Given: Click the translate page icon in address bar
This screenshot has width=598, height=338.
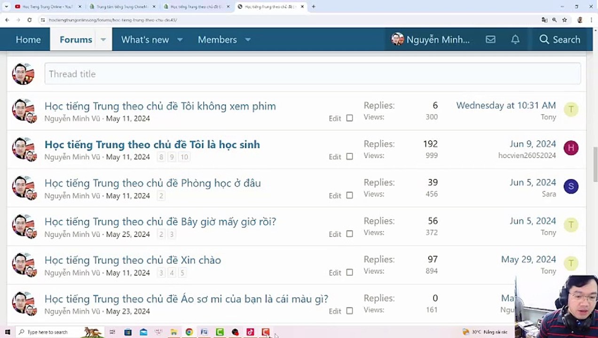Looking at the screenshot, I should click(x=544, y=20).
